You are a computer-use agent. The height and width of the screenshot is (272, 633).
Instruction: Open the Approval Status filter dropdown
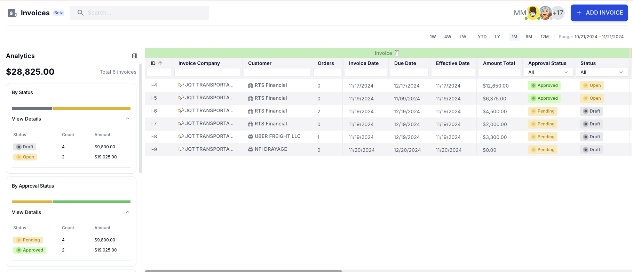548,72
